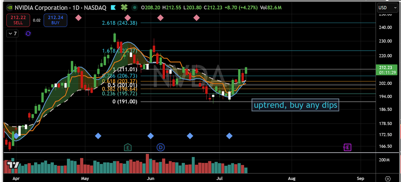Image resolution: width=401 pixels, height=182 pixels.
Task: Select the 0.618 (203.37) fib label
Action: point(120,81)
